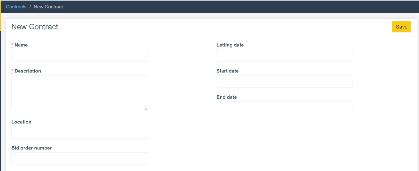Click the Location label text
Viewport: 419px width, 171px height.
coord(21,122)
